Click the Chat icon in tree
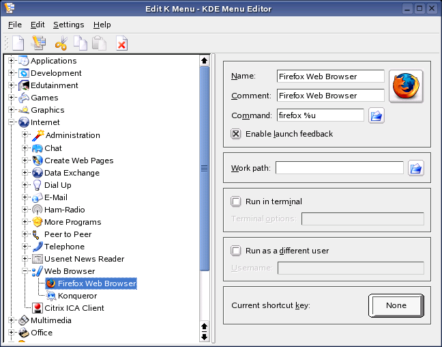Screen dimensions: 442x347 pyautogui.click(x=38, y=148)
